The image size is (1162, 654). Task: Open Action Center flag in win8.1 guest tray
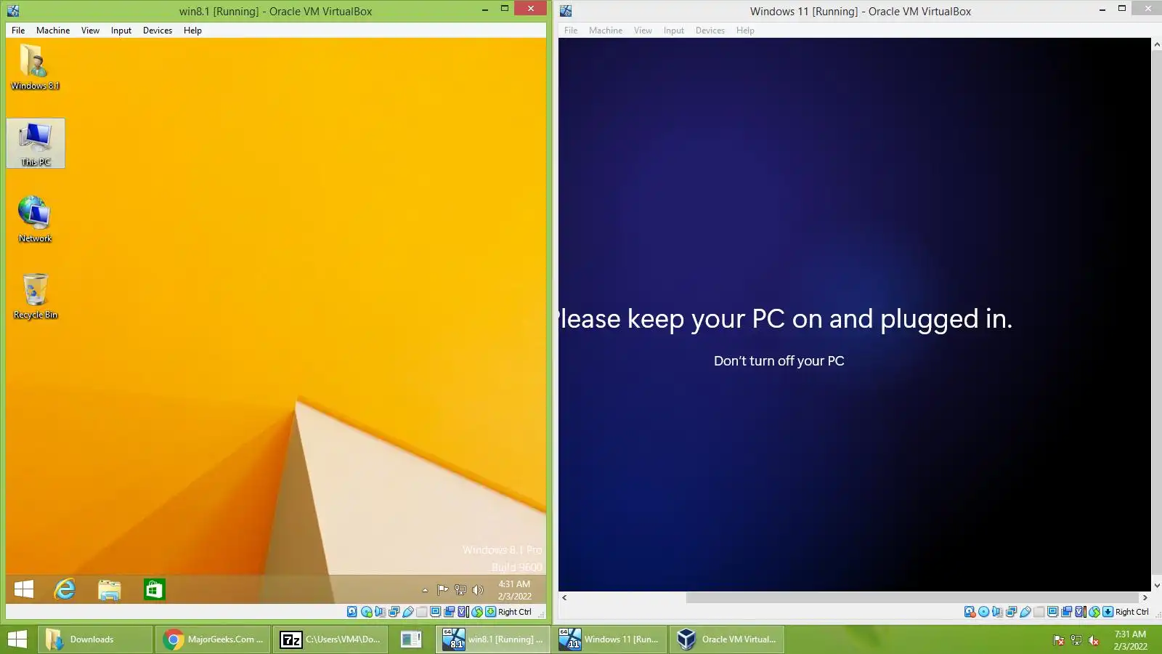(x=442, y=590)
